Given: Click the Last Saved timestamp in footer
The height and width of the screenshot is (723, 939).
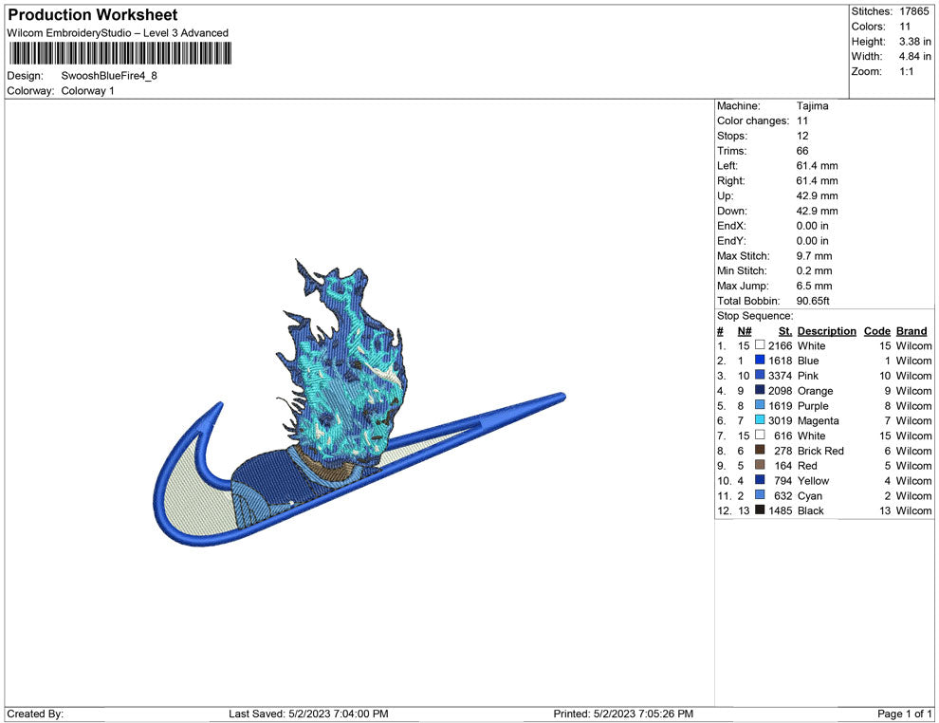Looking at the screenshot, I should pos(308,714).
